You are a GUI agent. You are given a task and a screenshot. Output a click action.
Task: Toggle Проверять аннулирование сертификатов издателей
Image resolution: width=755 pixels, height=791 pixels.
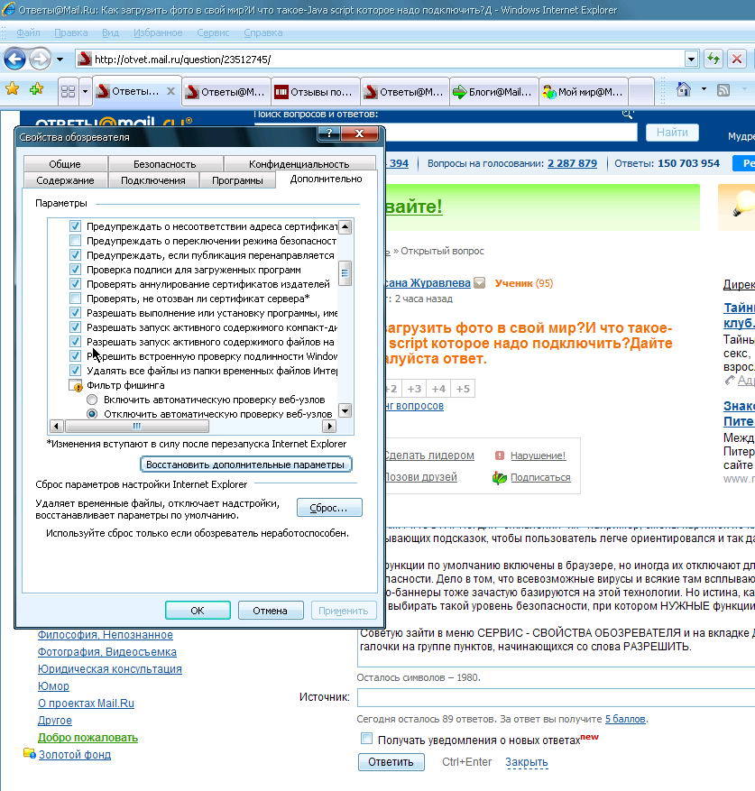[x=75, y=284]
